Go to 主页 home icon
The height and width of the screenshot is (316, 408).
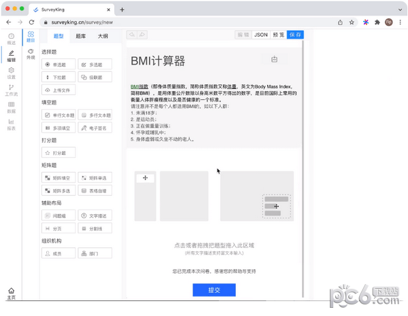[x=11, y=294]
